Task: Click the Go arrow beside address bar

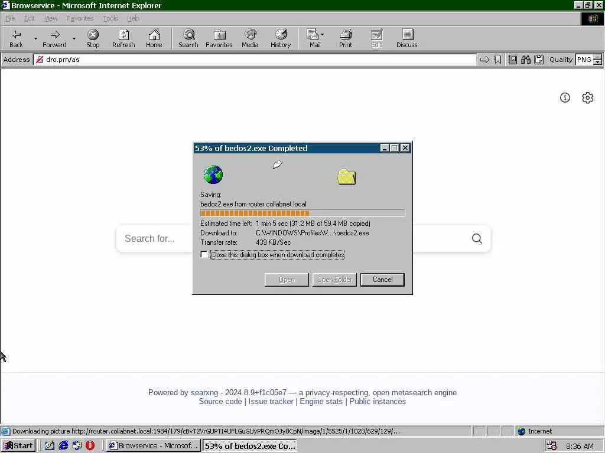Action: point(484,60)
